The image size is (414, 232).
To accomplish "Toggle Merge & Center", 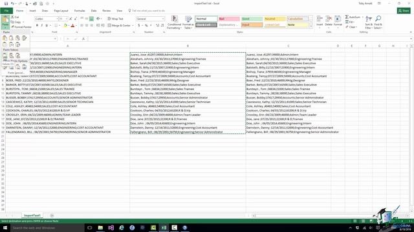I will tap(119, 26).
